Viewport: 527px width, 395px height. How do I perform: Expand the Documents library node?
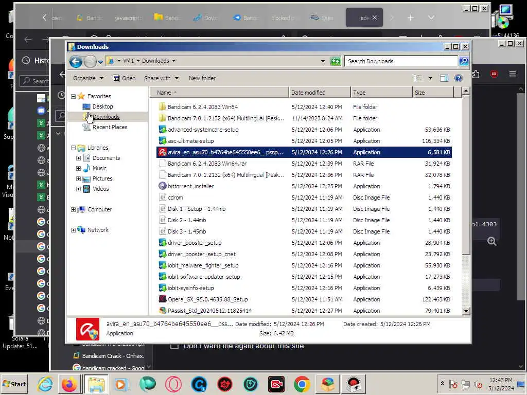point(78,158)
